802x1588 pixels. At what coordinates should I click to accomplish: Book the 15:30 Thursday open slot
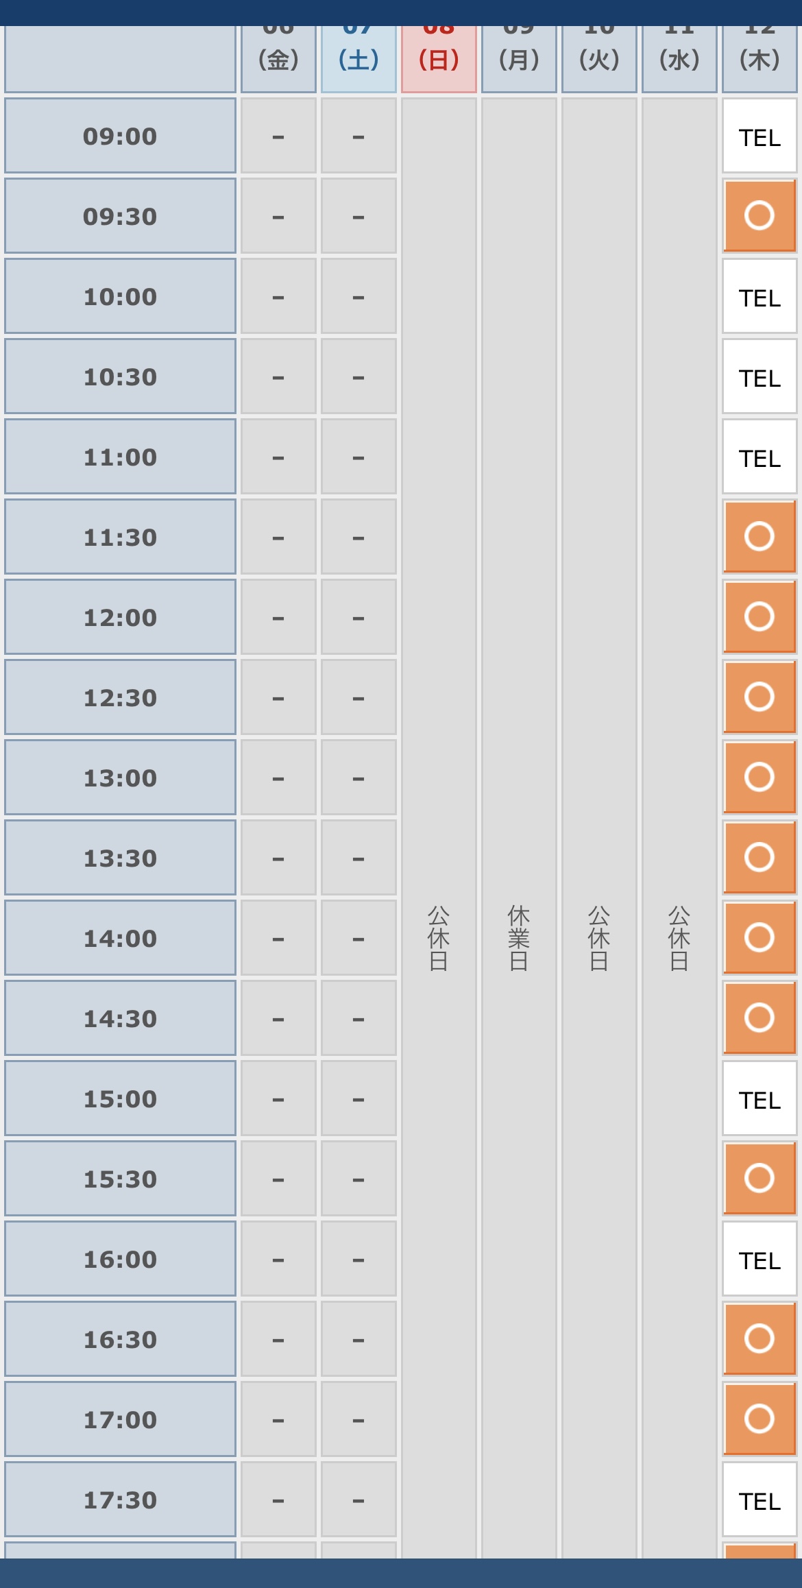[760, 1179]
